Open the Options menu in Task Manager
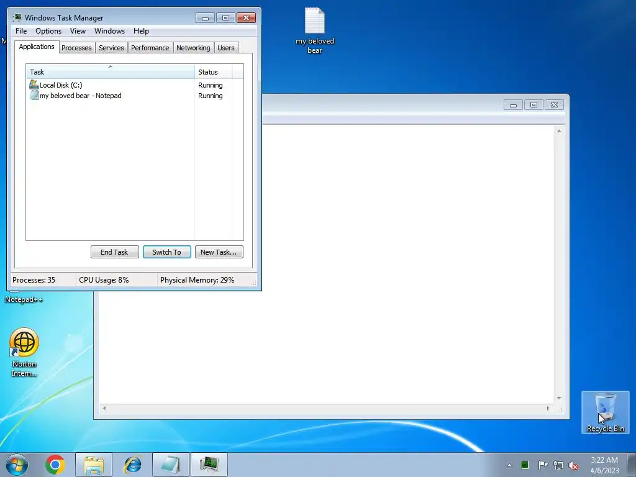Viewport: 636px width, 477px height. [x=48, y=31]
